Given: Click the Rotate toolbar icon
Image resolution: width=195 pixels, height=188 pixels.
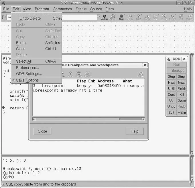Looking at the screenshot, I should 172,17.
